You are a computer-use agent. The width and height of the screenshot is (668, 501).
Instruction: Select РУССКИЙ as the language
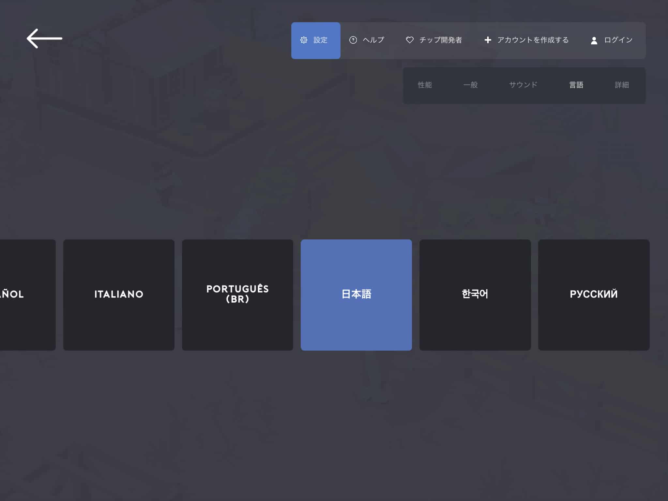click(x=594, y=294)
